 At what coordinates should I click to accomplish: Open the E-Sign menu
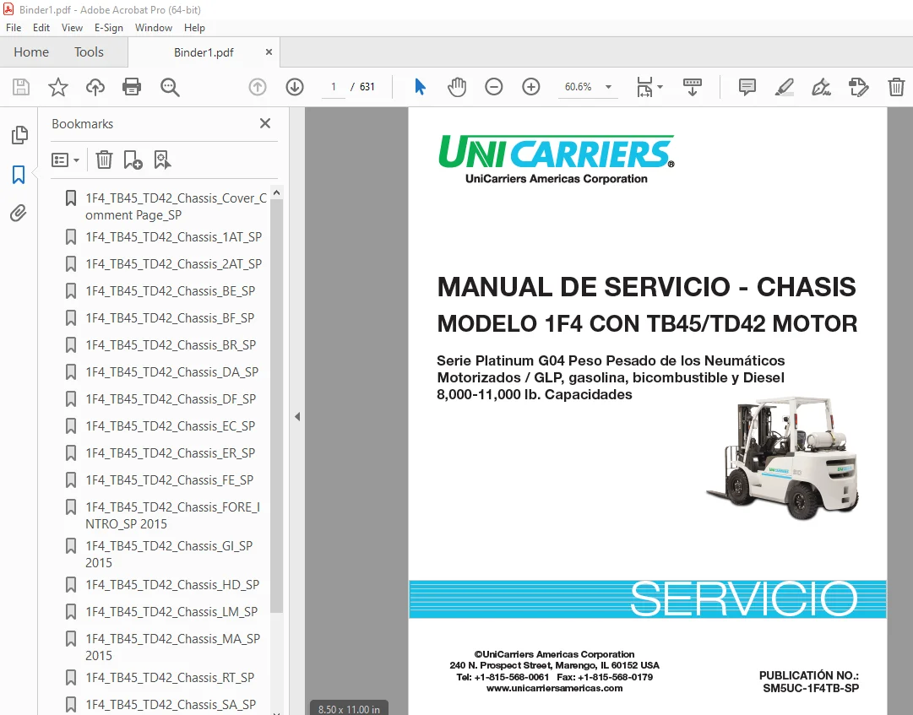[x=109, y=27]
